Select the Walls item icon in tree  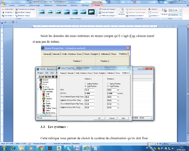(x=44, y=94)
